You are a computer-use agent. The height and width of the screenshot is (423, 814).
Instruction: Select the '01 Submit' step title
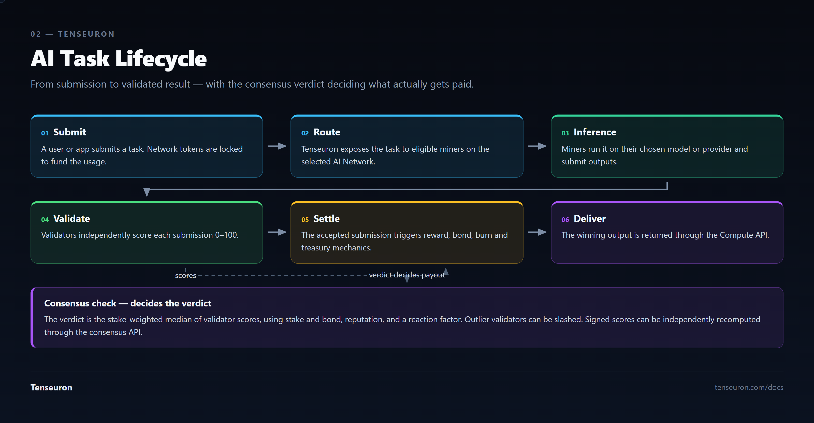64,132
